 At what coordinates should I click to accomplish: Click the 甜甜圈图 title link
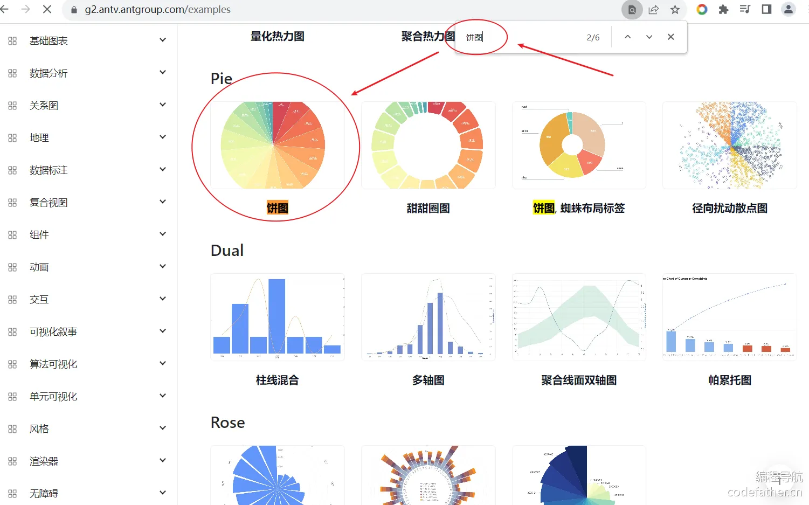(428, 208)
